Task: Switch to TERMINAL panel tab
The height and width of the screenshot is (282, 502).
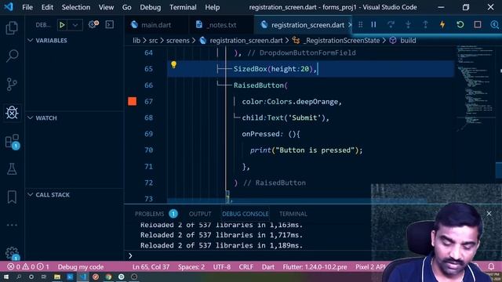Action: tap(293, 214)
